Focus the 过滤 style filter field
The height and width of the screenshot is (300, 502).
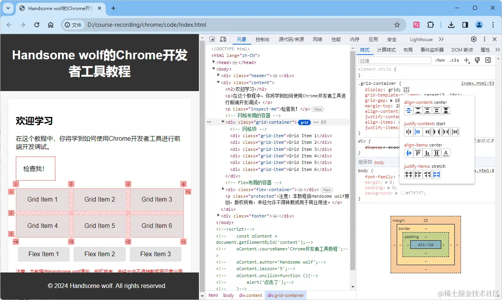[x=394, y=60]
